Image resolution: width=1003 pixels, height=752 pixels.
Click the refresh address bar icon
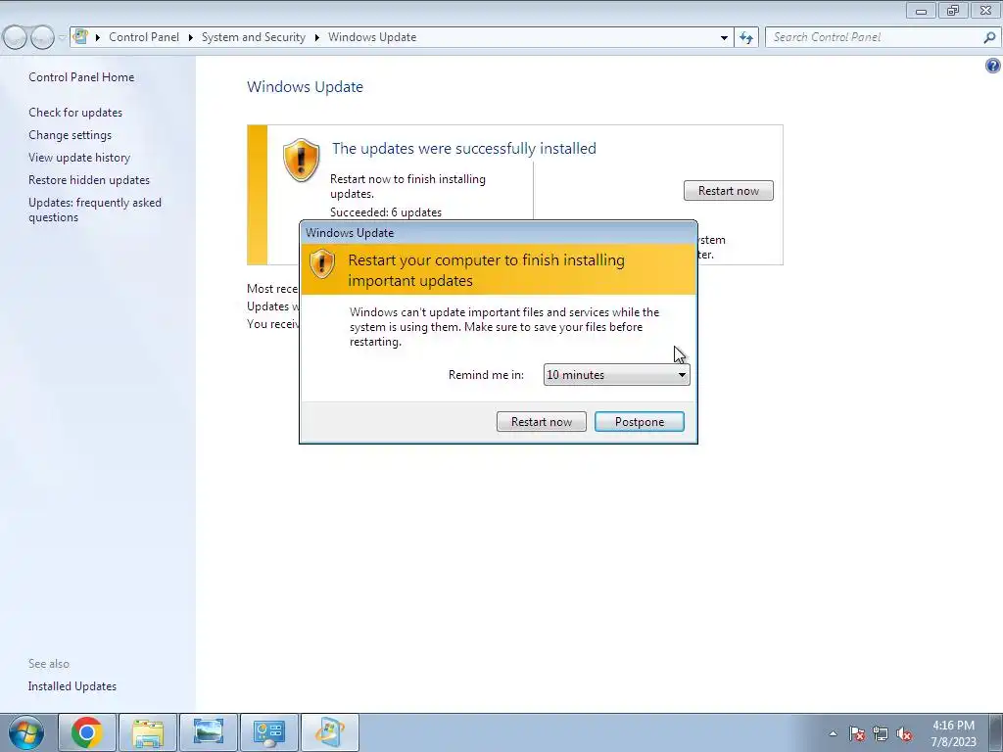point(745,38)
